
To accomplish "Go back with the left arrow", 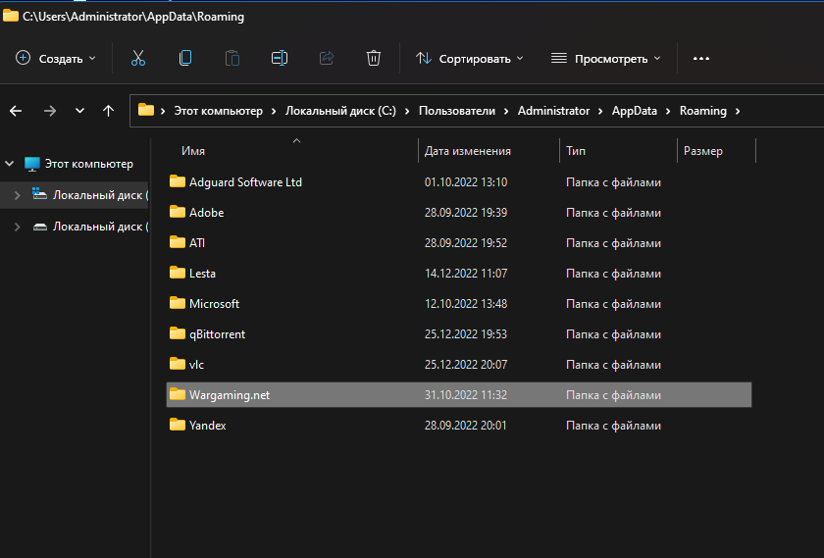I will coord(16,111).
